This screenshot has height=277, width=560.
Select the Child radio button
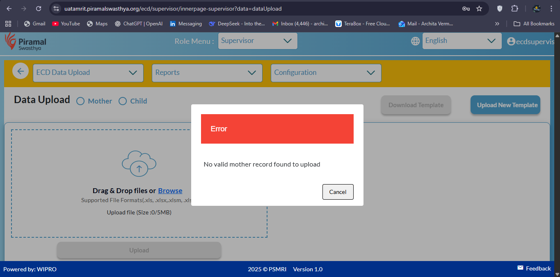pos(123,101)
